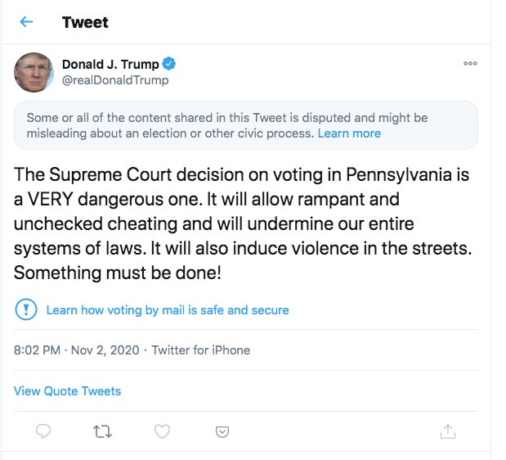Click the "Tweet" page header title
The width and height of the screenshot is (506, 460).
(x=85, y=22)
